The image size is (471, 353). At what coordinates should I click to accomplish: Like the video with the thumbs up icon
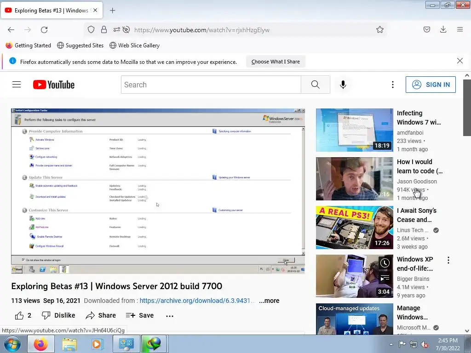click(19, 315)
